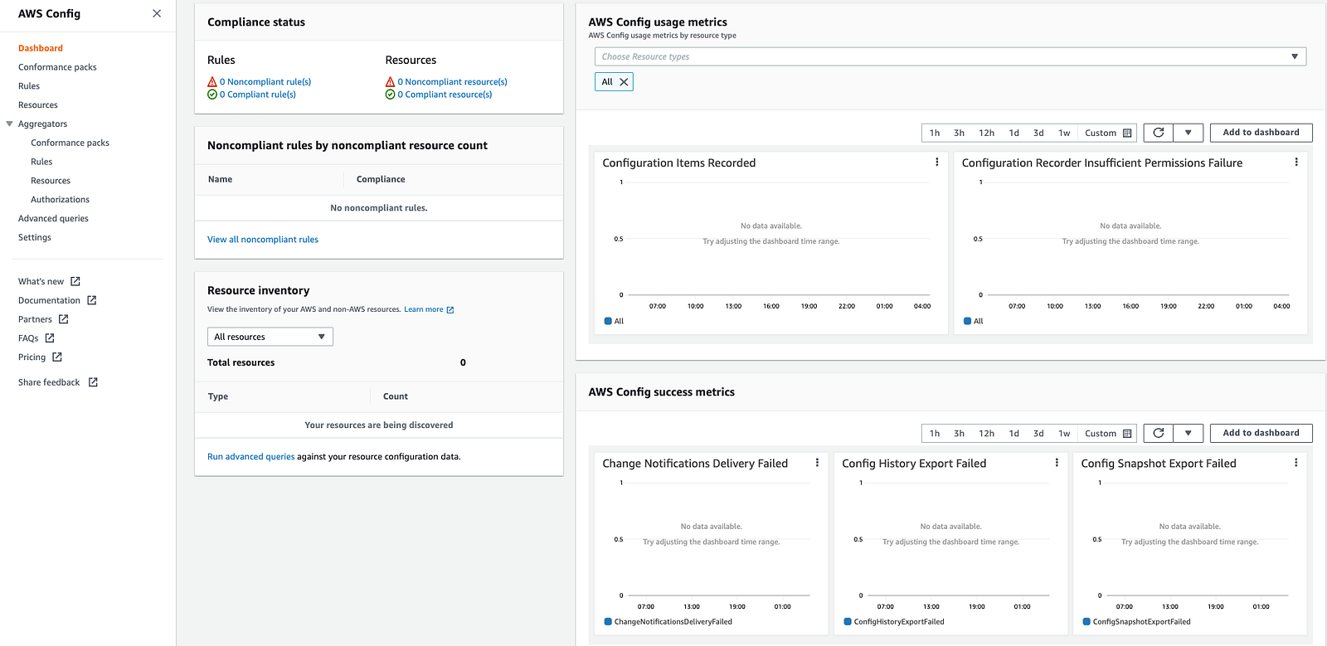Open Authorizations under Aggregators
This screenshot has width=1327, height=646.
click(x=60, y=200)
